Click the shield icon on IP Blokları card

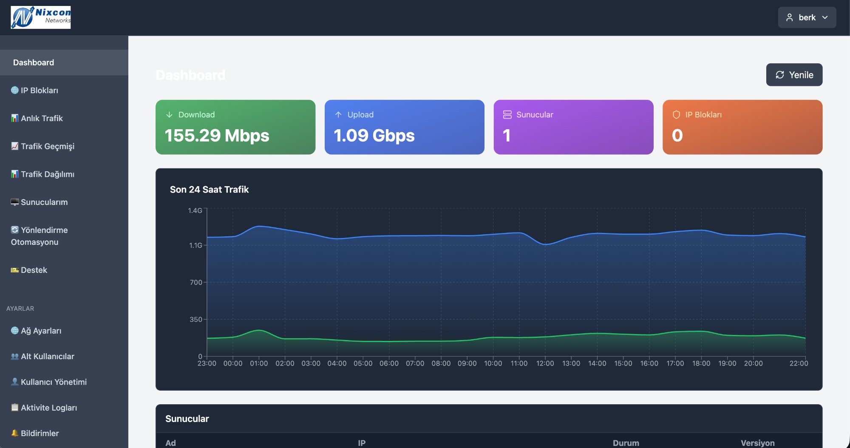tap(676, 114)
